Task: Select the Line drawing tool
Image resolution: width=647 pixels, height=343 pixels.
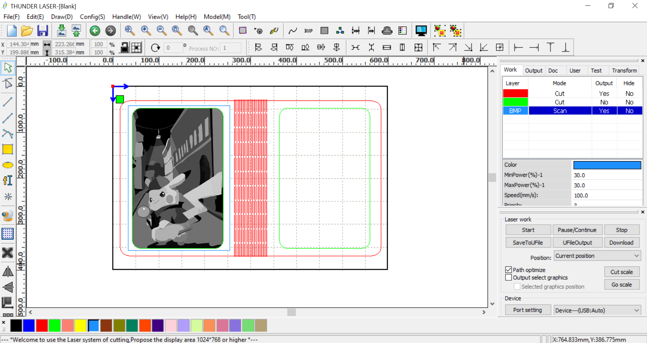Action: pos(8,102)
